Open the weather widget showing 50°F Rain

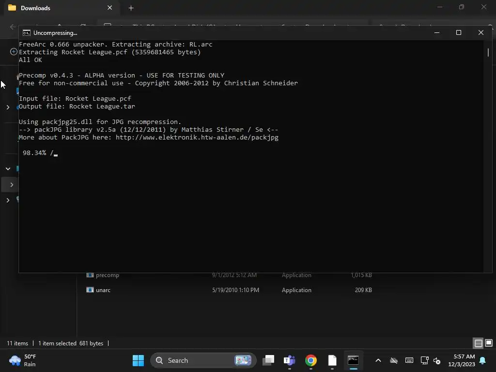23,360
